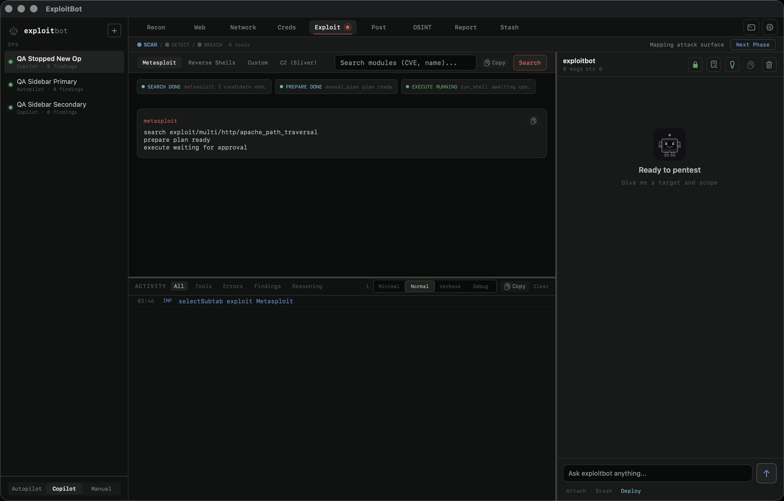Image resolution: width=784 pixels, height=501 pixels.
Task: Open the Recon tab
Action: 156,27
